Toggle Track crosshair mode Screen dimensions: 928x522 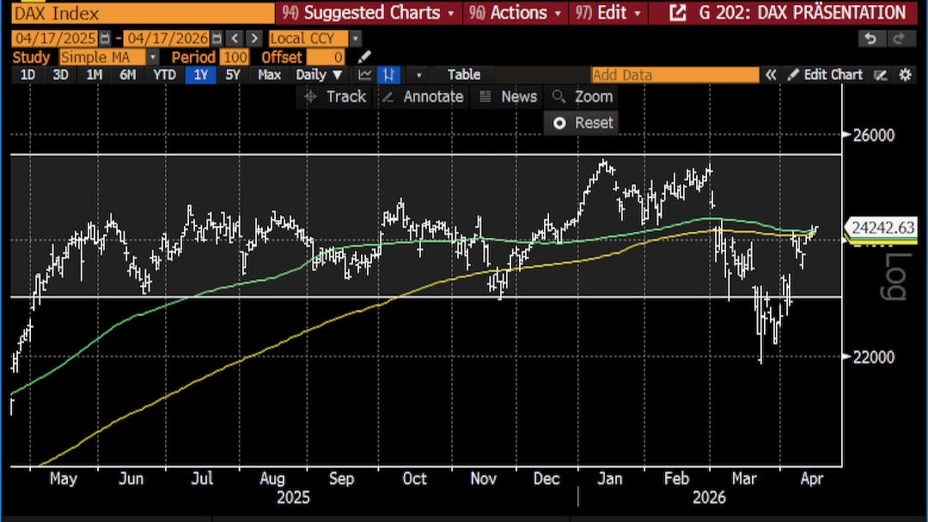[335, 97]
